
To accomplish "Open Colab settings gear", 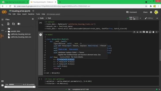I will coord(151,12).
